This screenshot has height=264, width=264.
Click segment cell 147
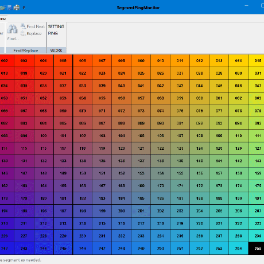24,173
